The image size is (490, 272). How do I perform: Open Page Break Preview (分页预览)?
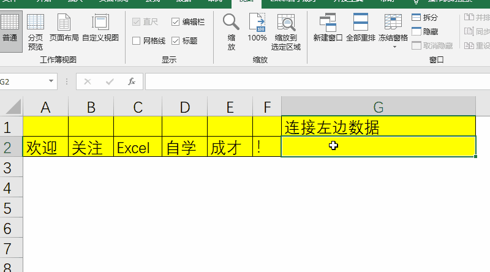(x=36, y=32)
